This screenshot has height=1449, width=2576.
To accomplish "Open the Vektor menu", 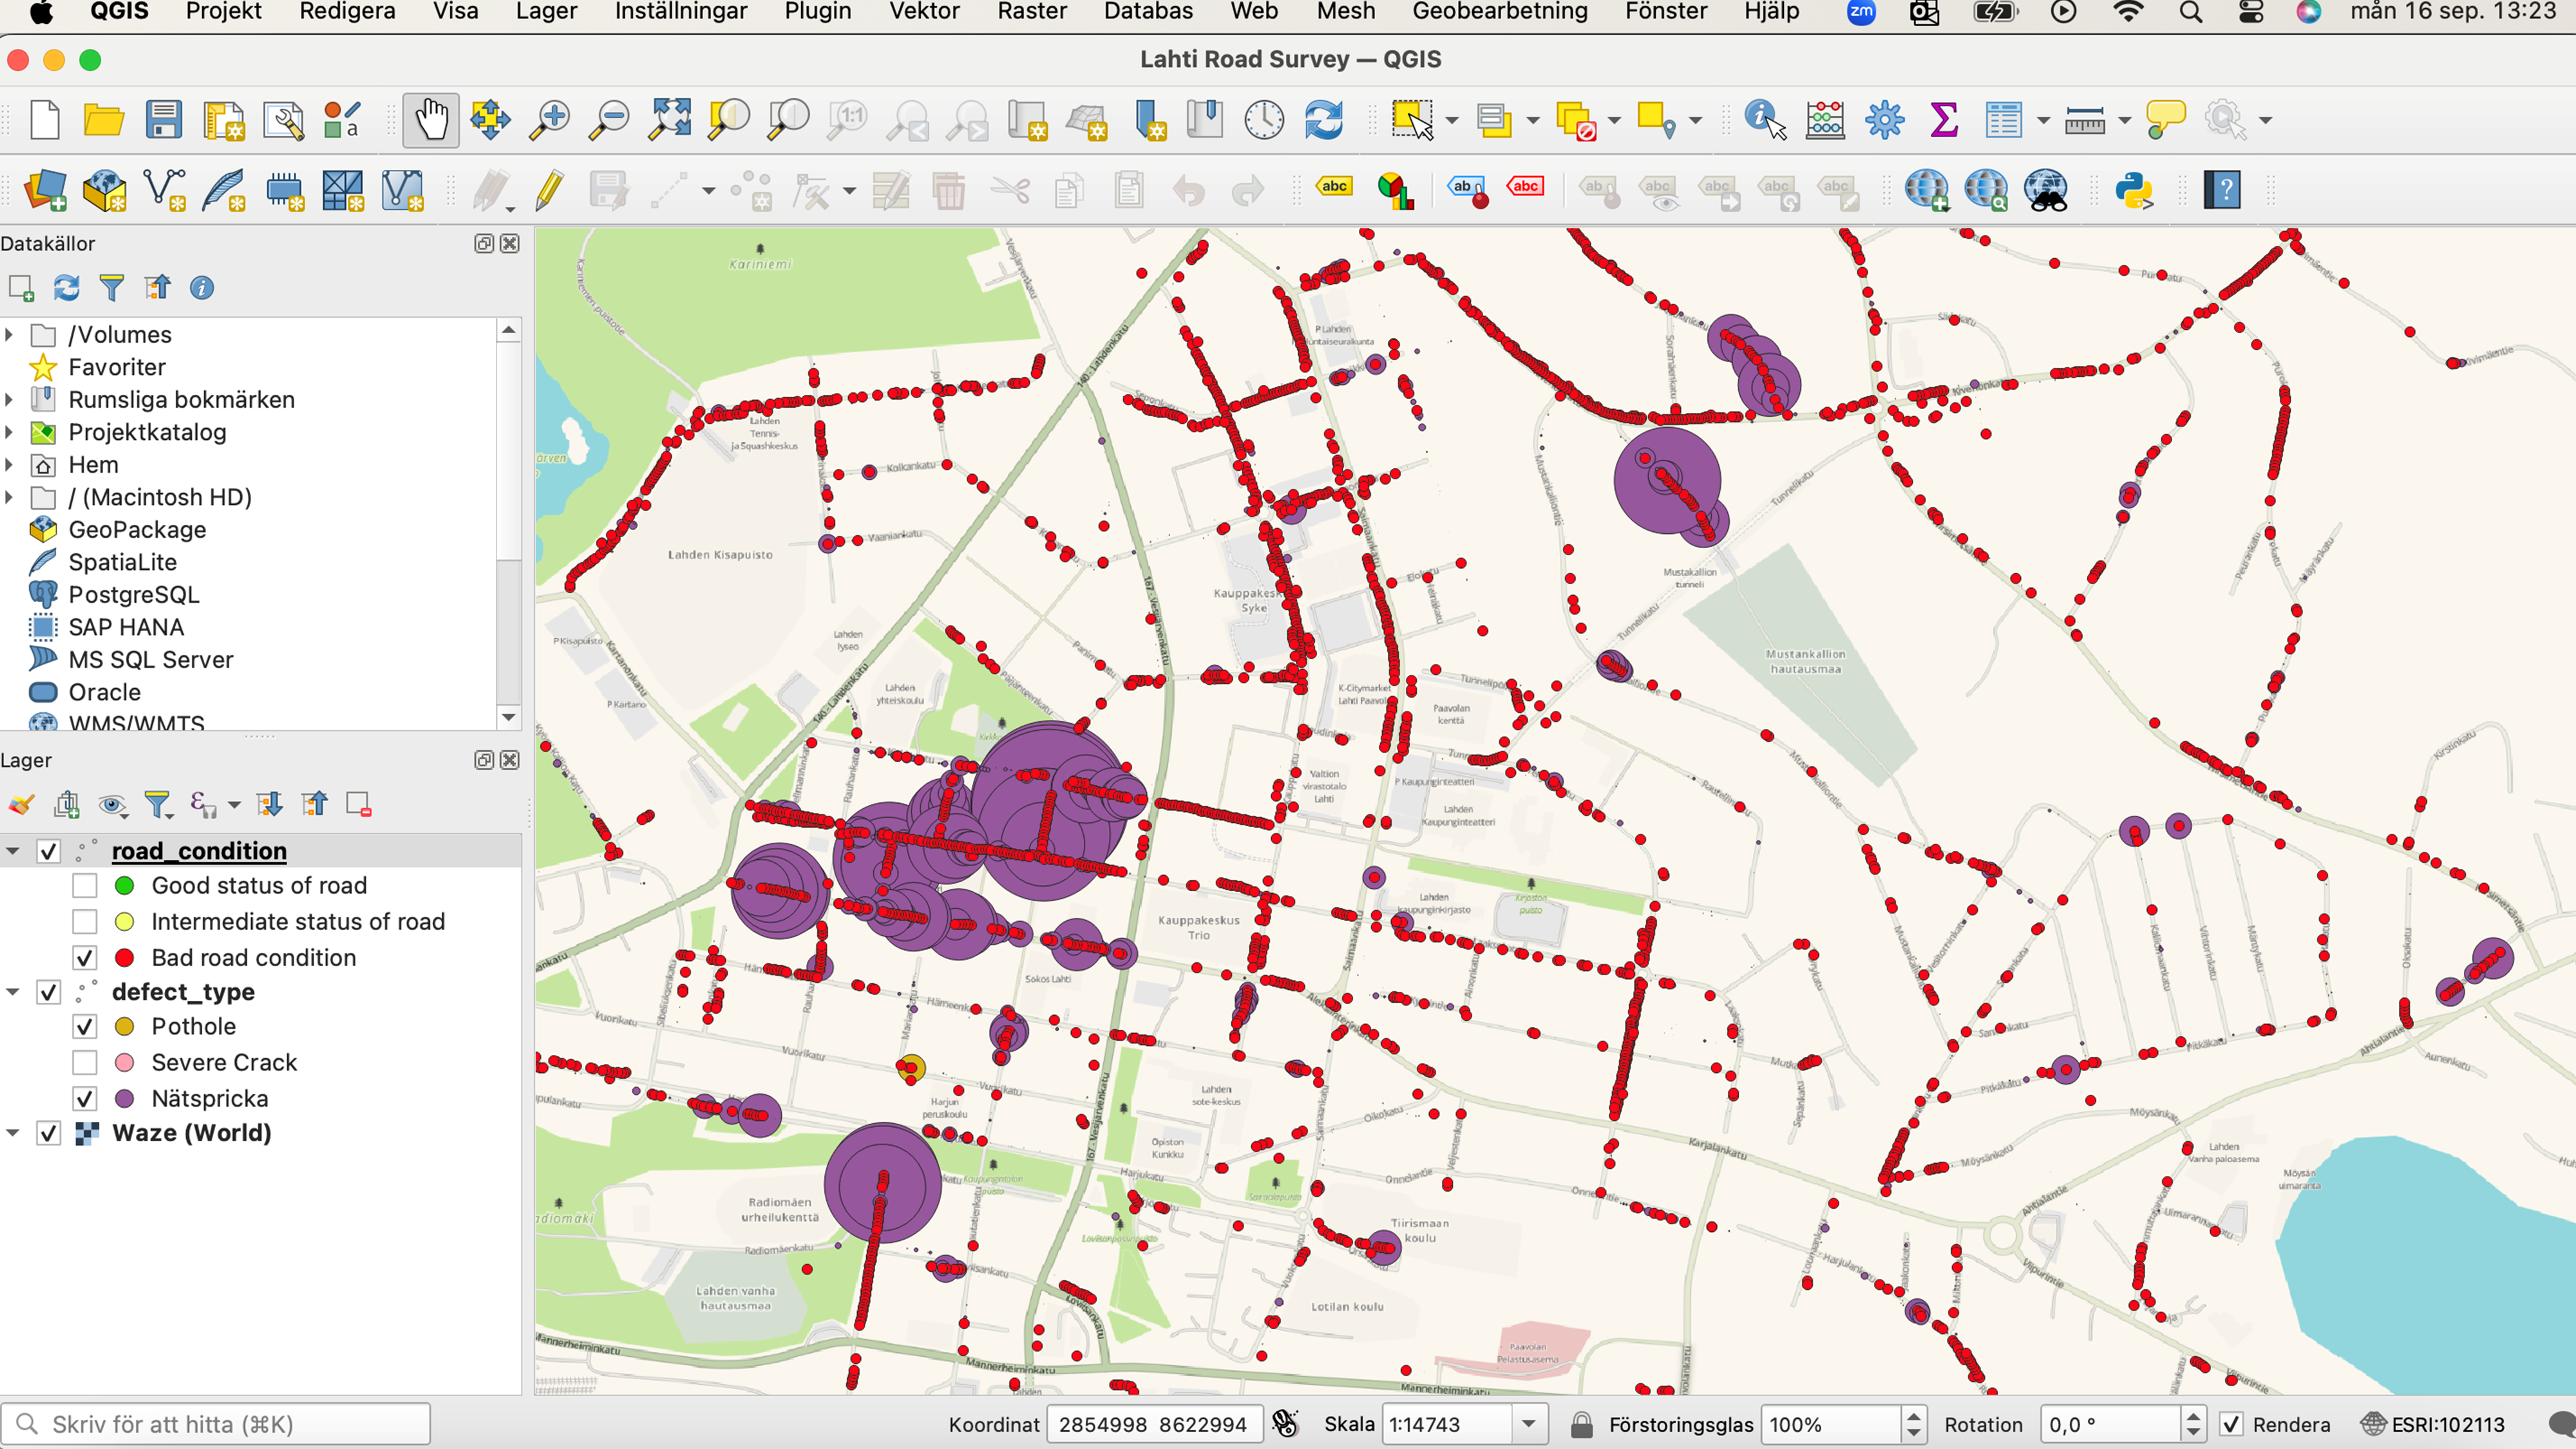I will tap(924, 12).
